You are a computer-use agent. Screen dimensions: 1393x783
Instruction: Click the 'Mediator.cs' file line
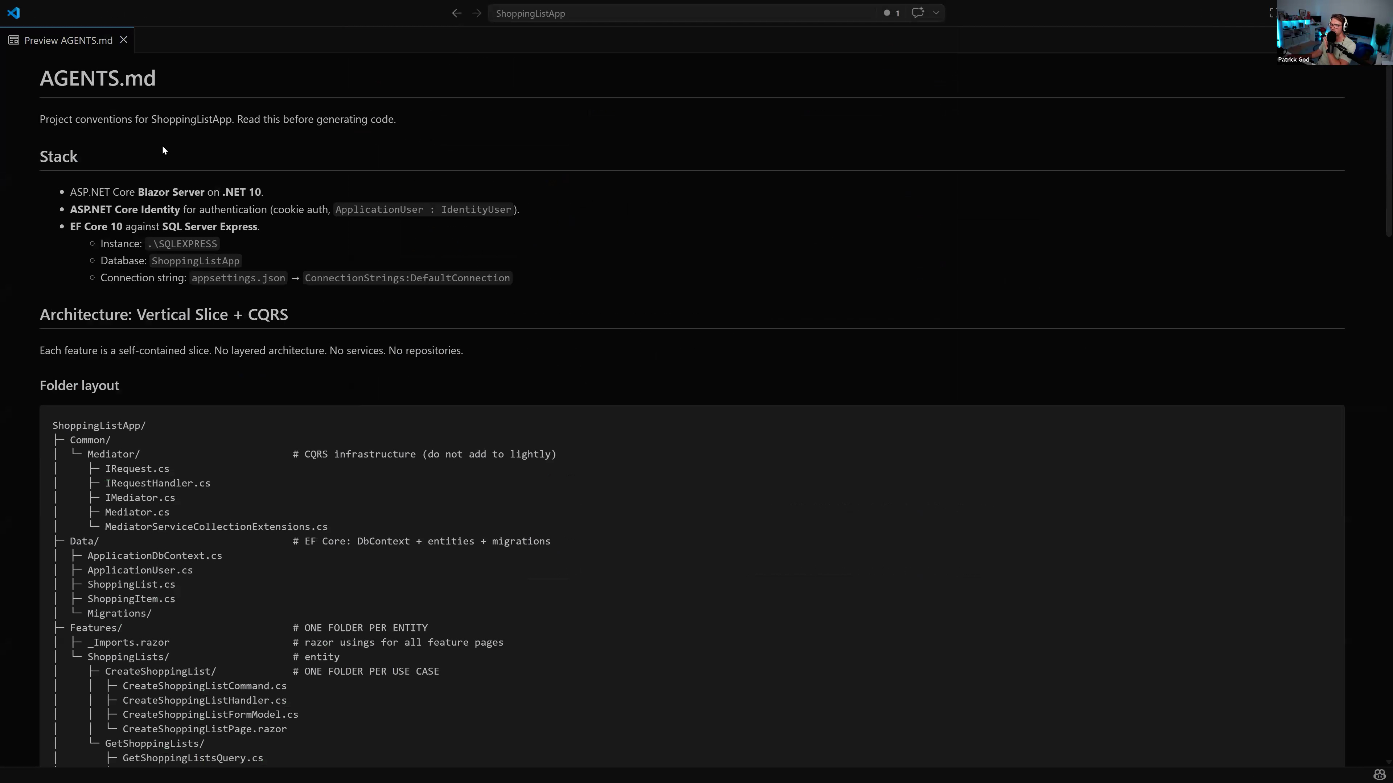tap(137, 512)
